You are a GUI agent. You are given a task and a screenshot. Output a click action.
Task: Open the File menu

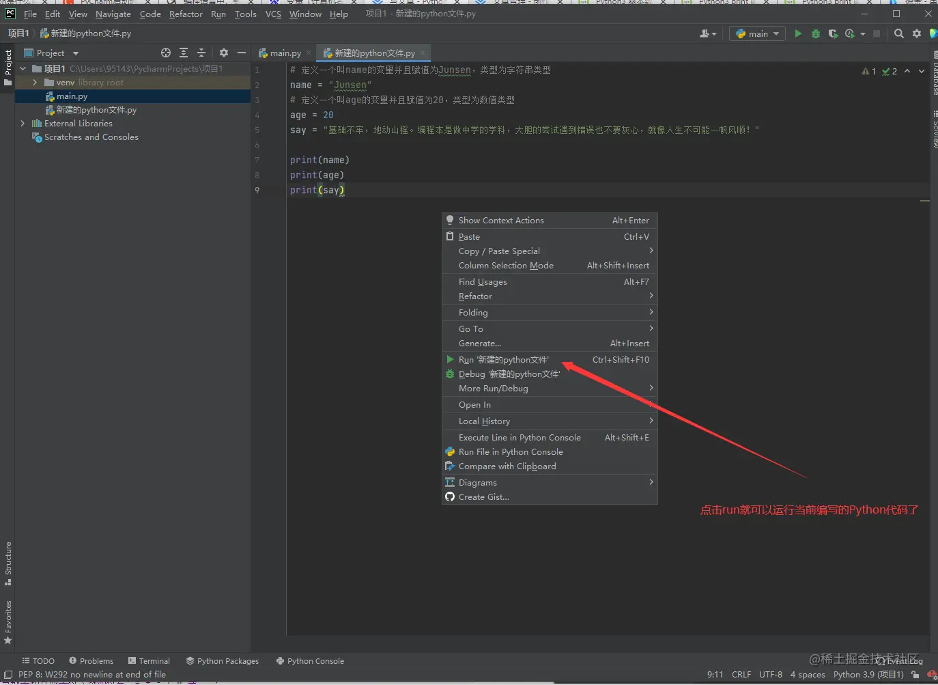(x=30, y=14)
